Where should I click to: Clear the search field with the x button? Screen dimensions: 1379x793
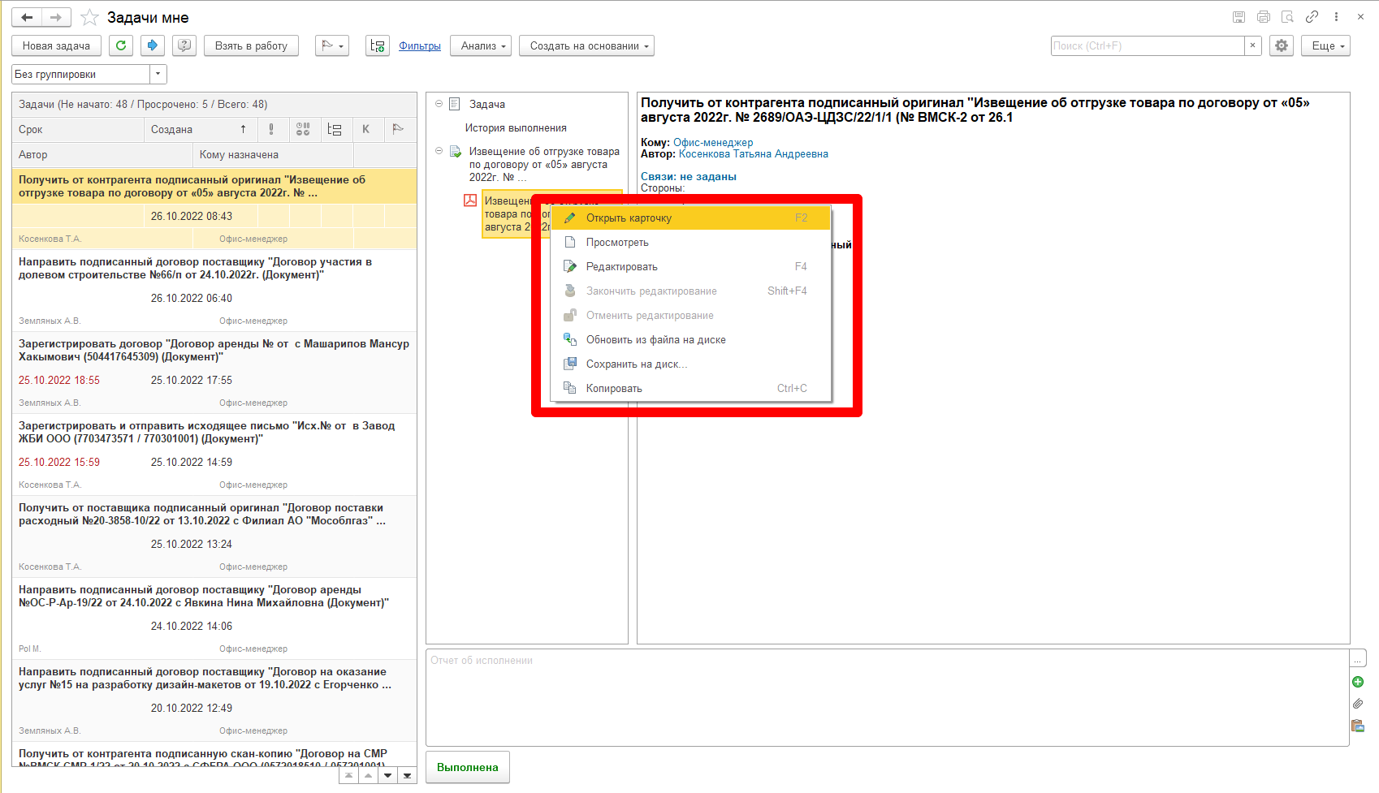click(1253, 45)
